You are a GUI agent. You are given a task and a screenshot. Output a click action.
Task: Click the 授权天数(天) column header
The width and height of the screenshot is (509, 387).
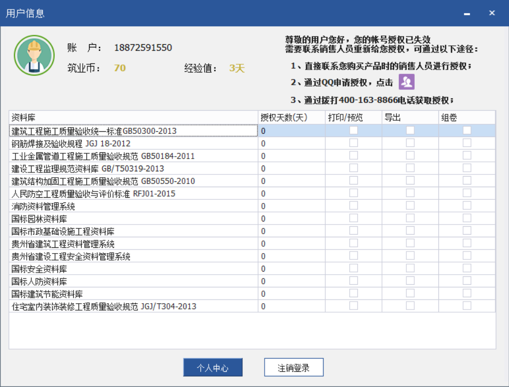coord(291,117)
